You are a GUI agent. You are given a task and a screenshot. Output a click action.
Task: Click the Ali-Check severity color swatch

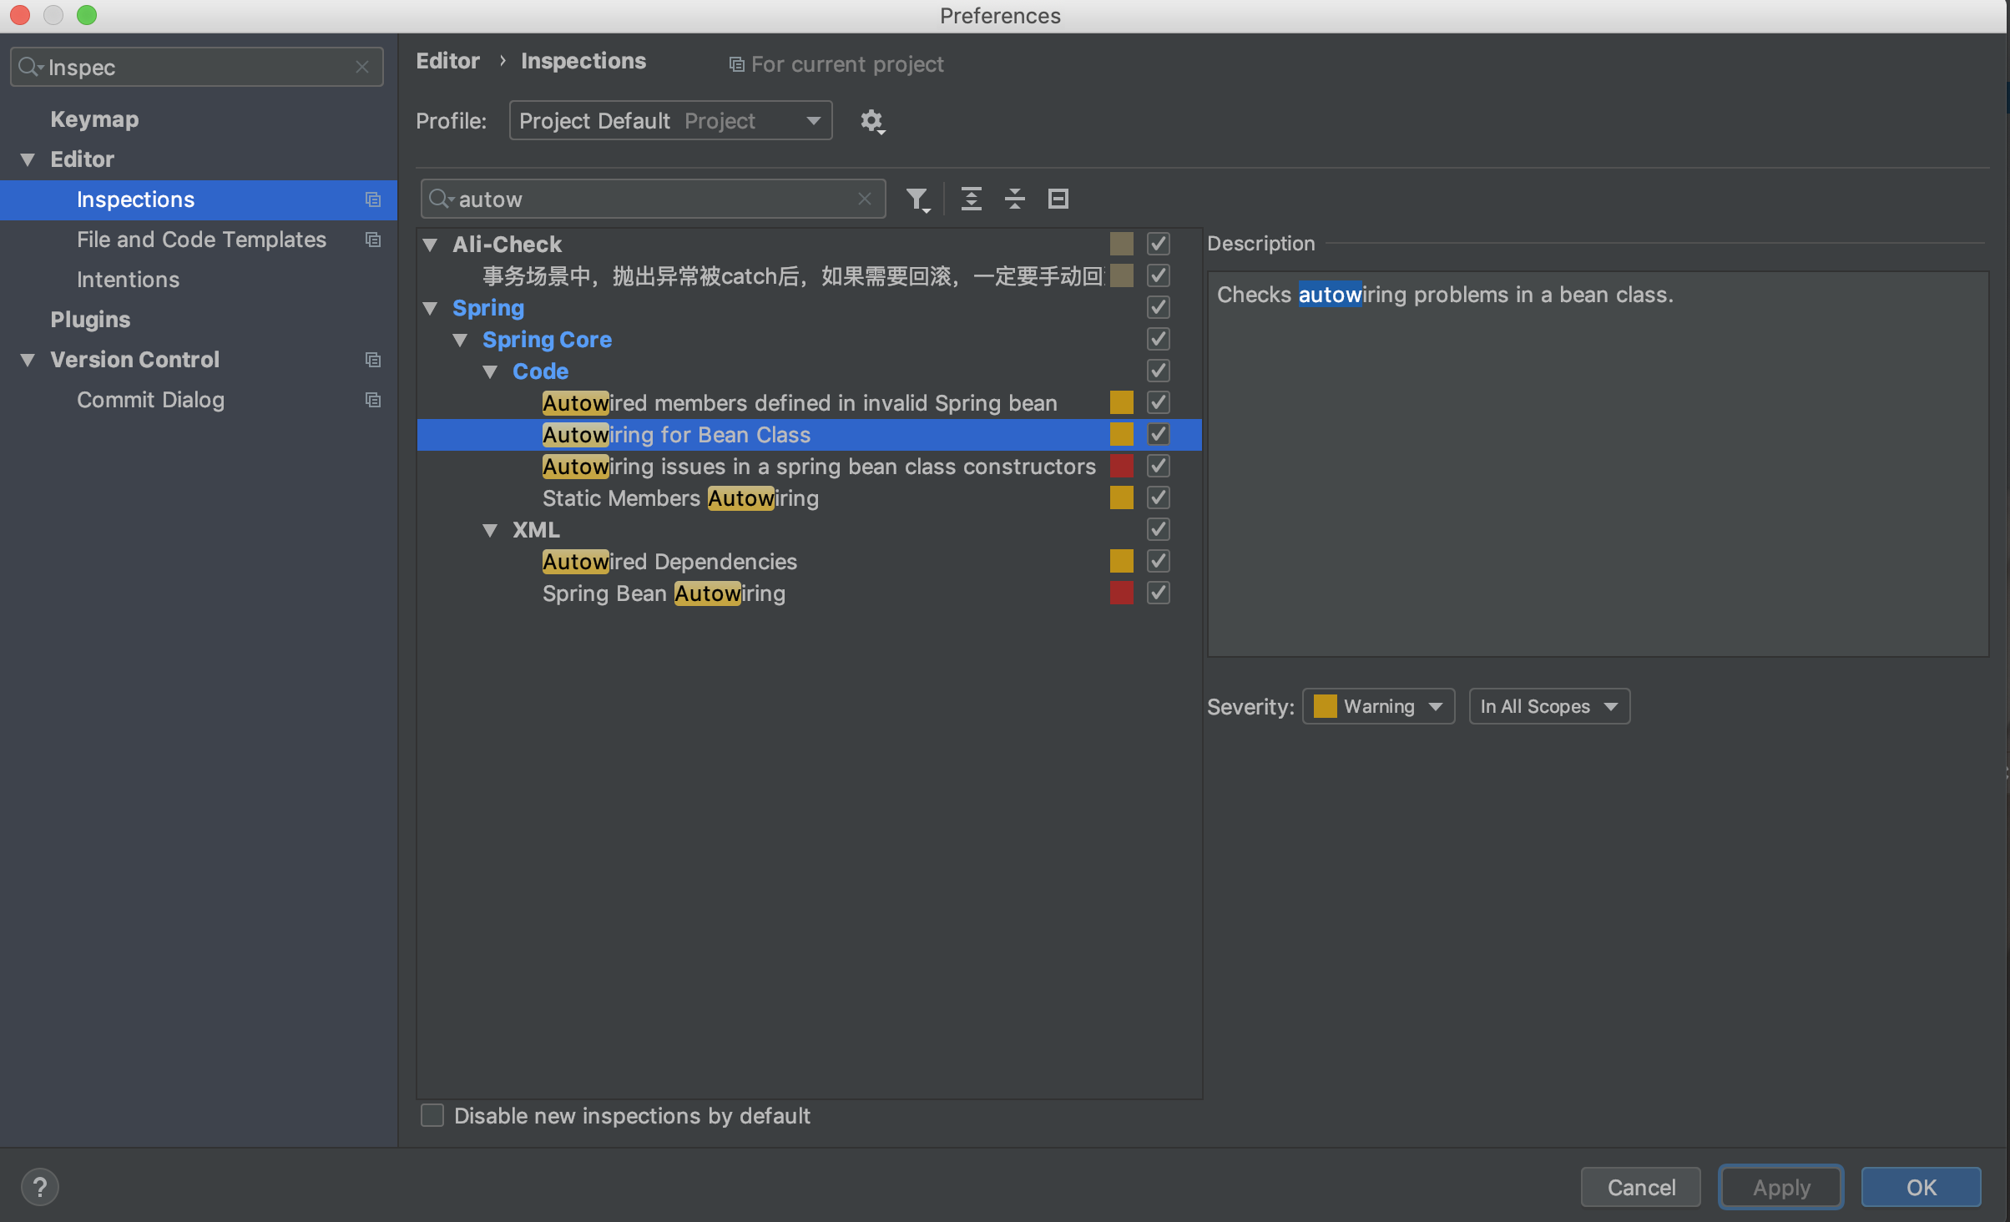(x=1121, y=244)
